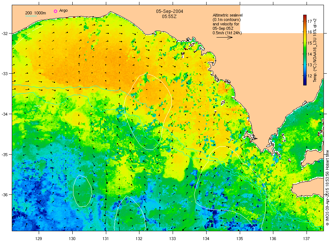332x243 pixels.
Task: Click the '17' colorbar tick label
Action: (309, 21)
